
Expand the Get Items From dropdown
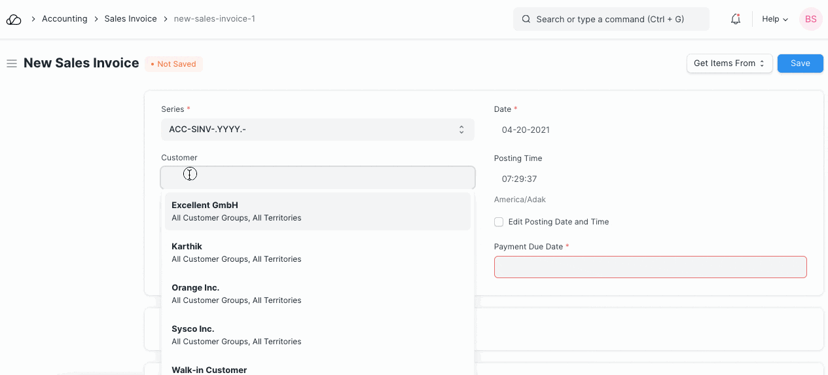(729, 63)
